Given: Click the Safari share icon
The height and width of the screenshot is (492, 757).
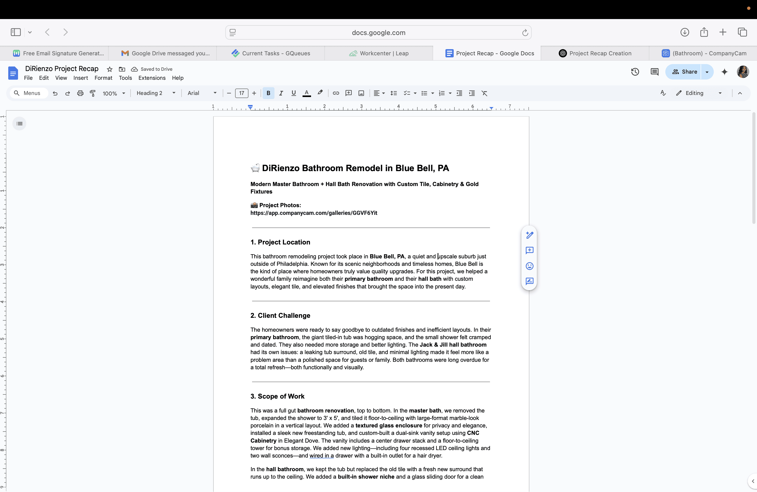Looking at the screenshot, I should (704, 32).
